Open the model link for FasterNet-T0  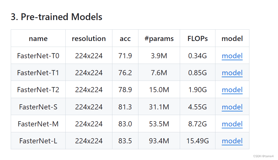click(232, 56)
